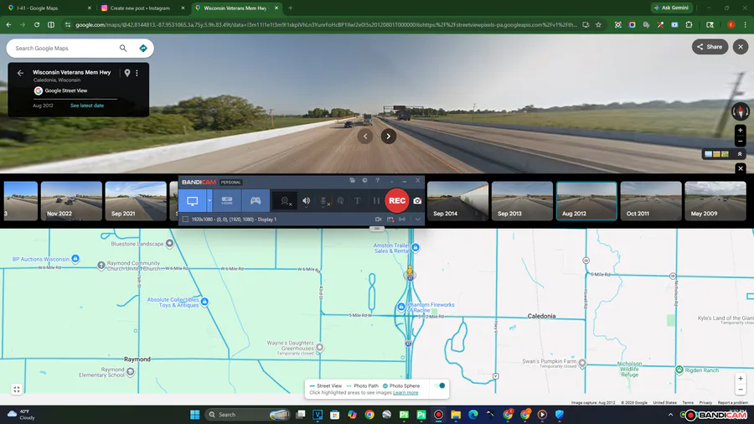Open Bandicam help question mark
Image resolution: width=754 pixels, height=424 pixels.
point(378,180)
